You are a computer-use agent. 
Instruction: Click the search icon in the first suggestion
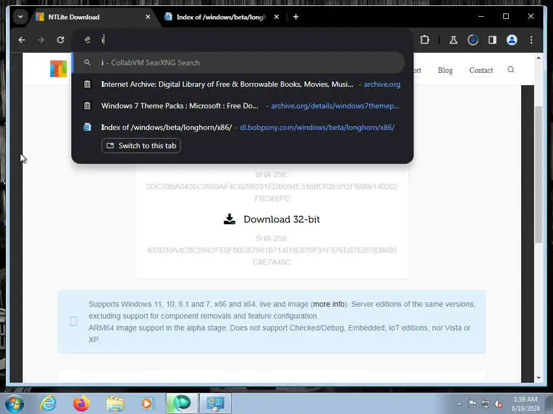coord(87,63)
